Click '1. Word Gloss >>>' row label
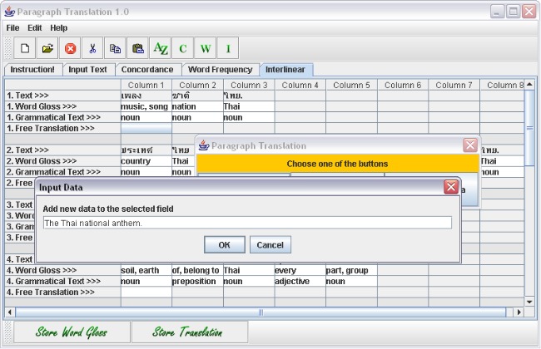Image resolution: width=541 pixels, height=349 pixels. tap(62, 106)
